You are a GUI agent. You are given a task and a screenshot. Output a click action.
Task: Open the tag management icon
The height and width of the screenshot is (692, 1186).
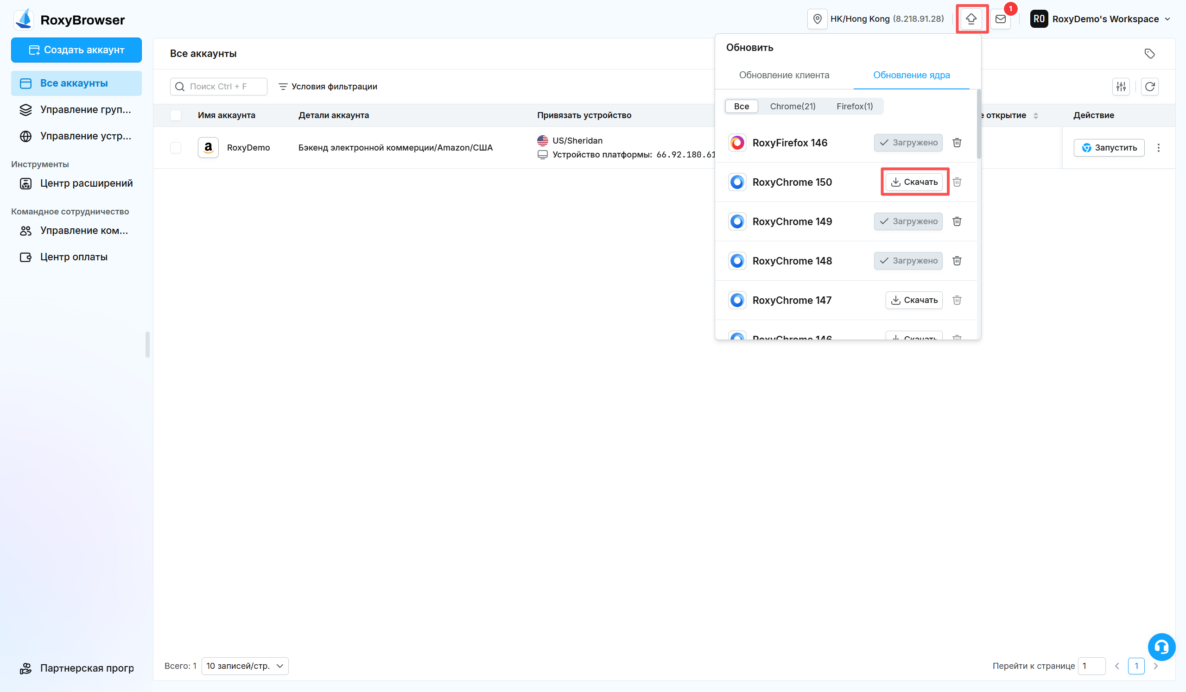pyautogui.click(x=1149, y=54)
